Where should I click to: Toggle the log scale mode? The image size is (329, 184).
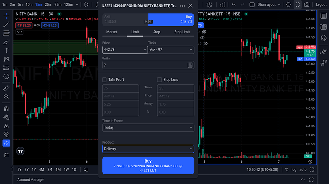[x=294, y=170]
